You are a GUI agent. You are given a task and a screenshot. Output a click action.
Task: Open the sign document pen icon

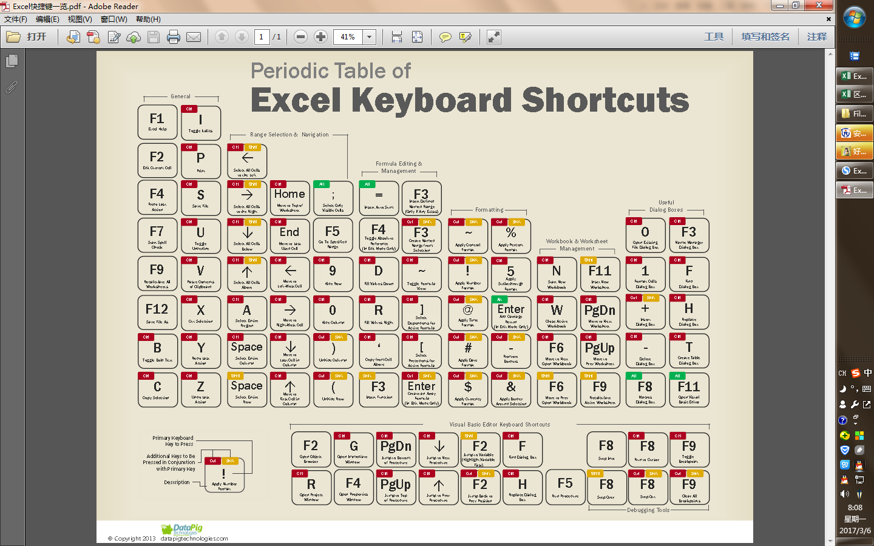113,37
